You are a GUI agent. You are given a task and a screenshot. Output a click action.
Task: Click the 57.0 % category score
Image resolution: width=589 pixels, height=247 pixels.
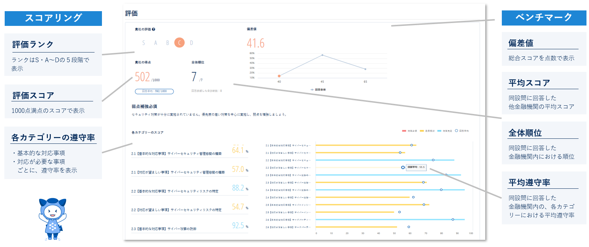point(240,169)
